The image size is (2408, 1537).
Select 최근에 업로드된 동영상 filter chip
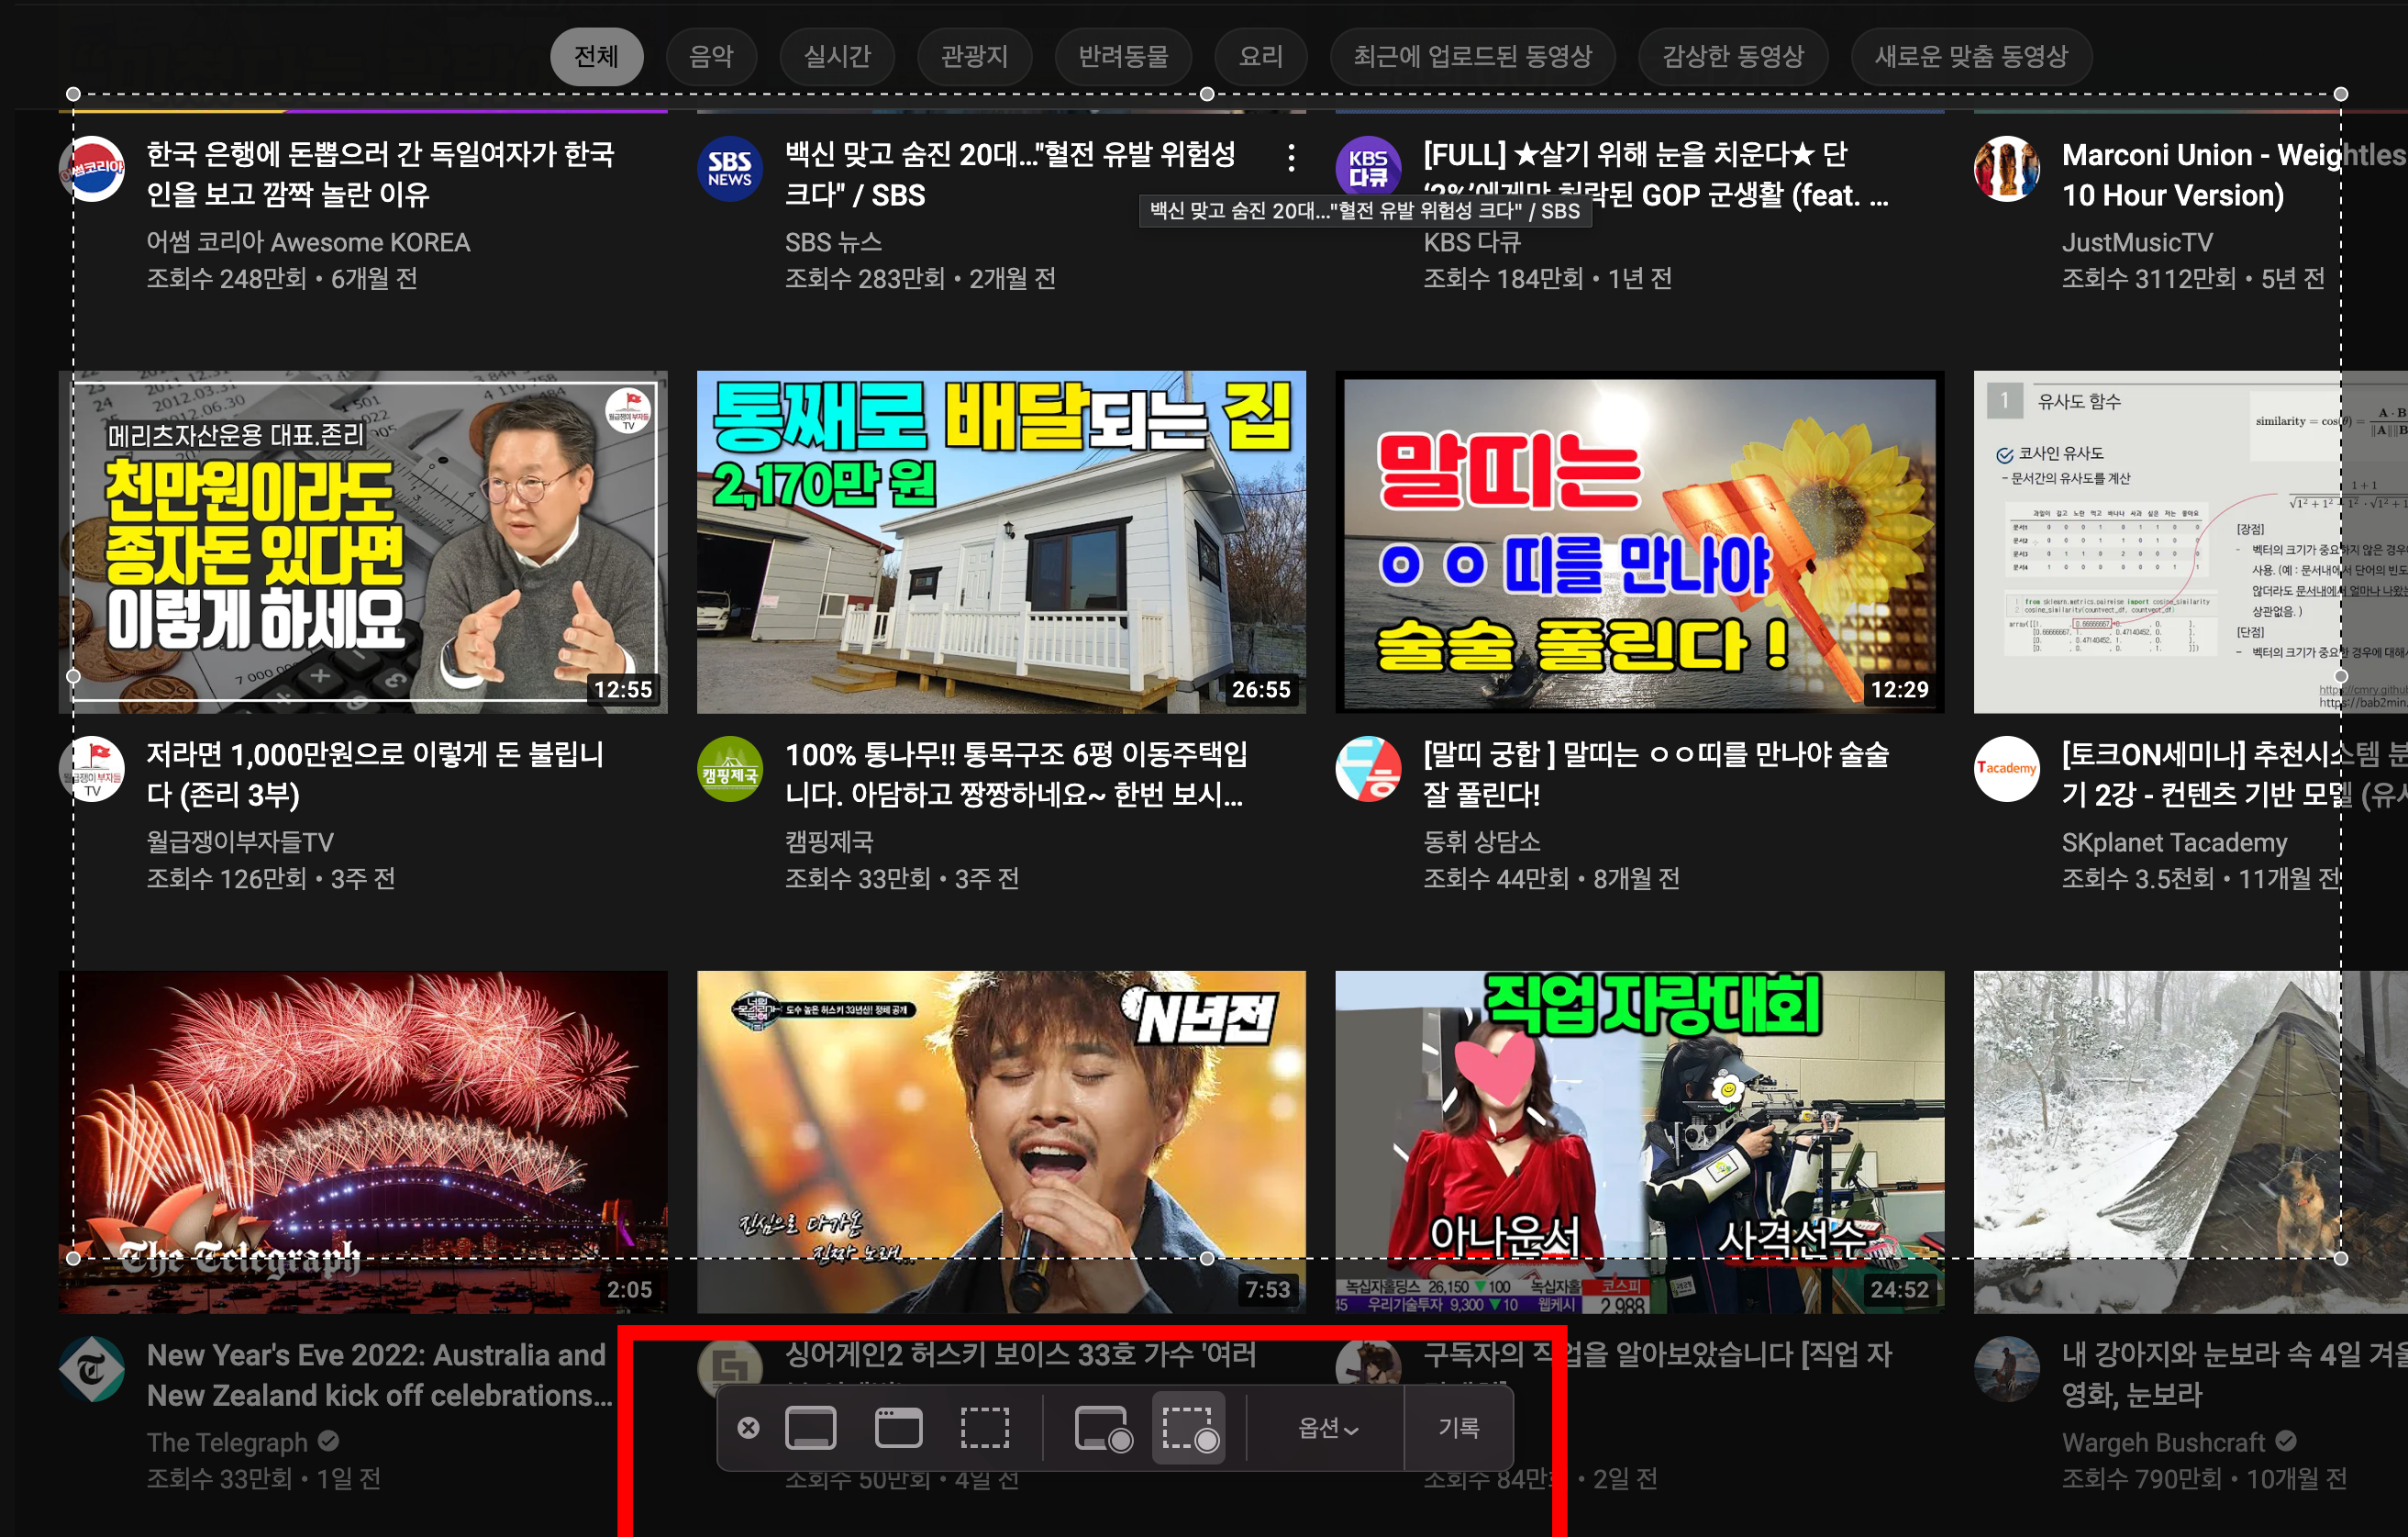(x=1472, y=56)
